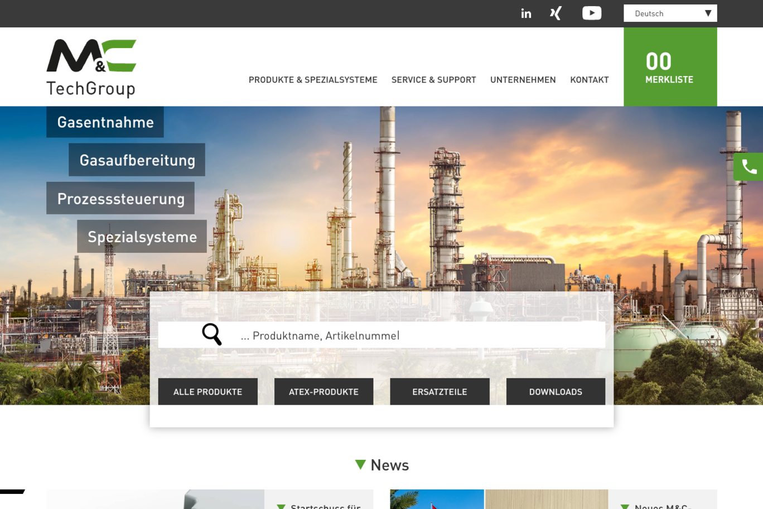Select the Gasentnahme hero link

point(105,122)
